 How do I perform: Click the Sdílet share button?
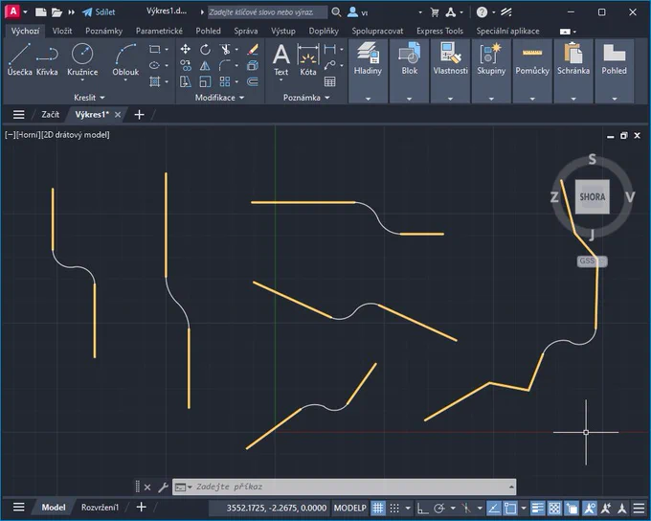pos(99,12)
